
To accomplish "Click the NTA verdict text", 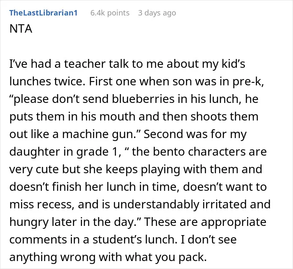I will coord(21,29).
